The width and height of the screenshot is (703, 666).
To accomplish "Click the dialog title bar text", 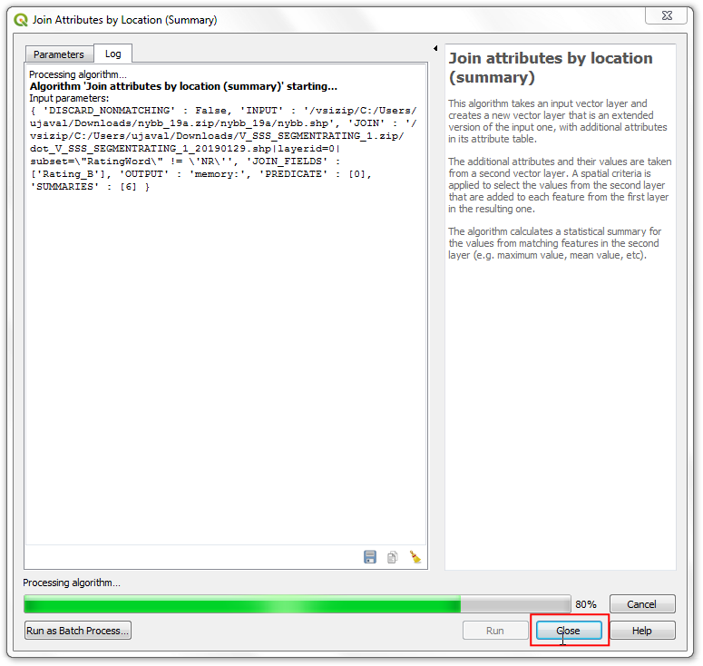I will 125,19.
